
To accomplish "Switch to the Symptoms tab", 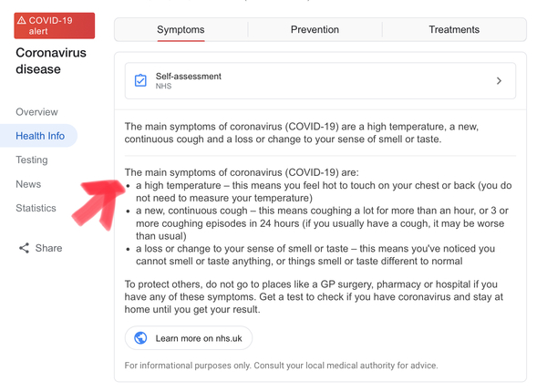I will click(x=181, y=30).
